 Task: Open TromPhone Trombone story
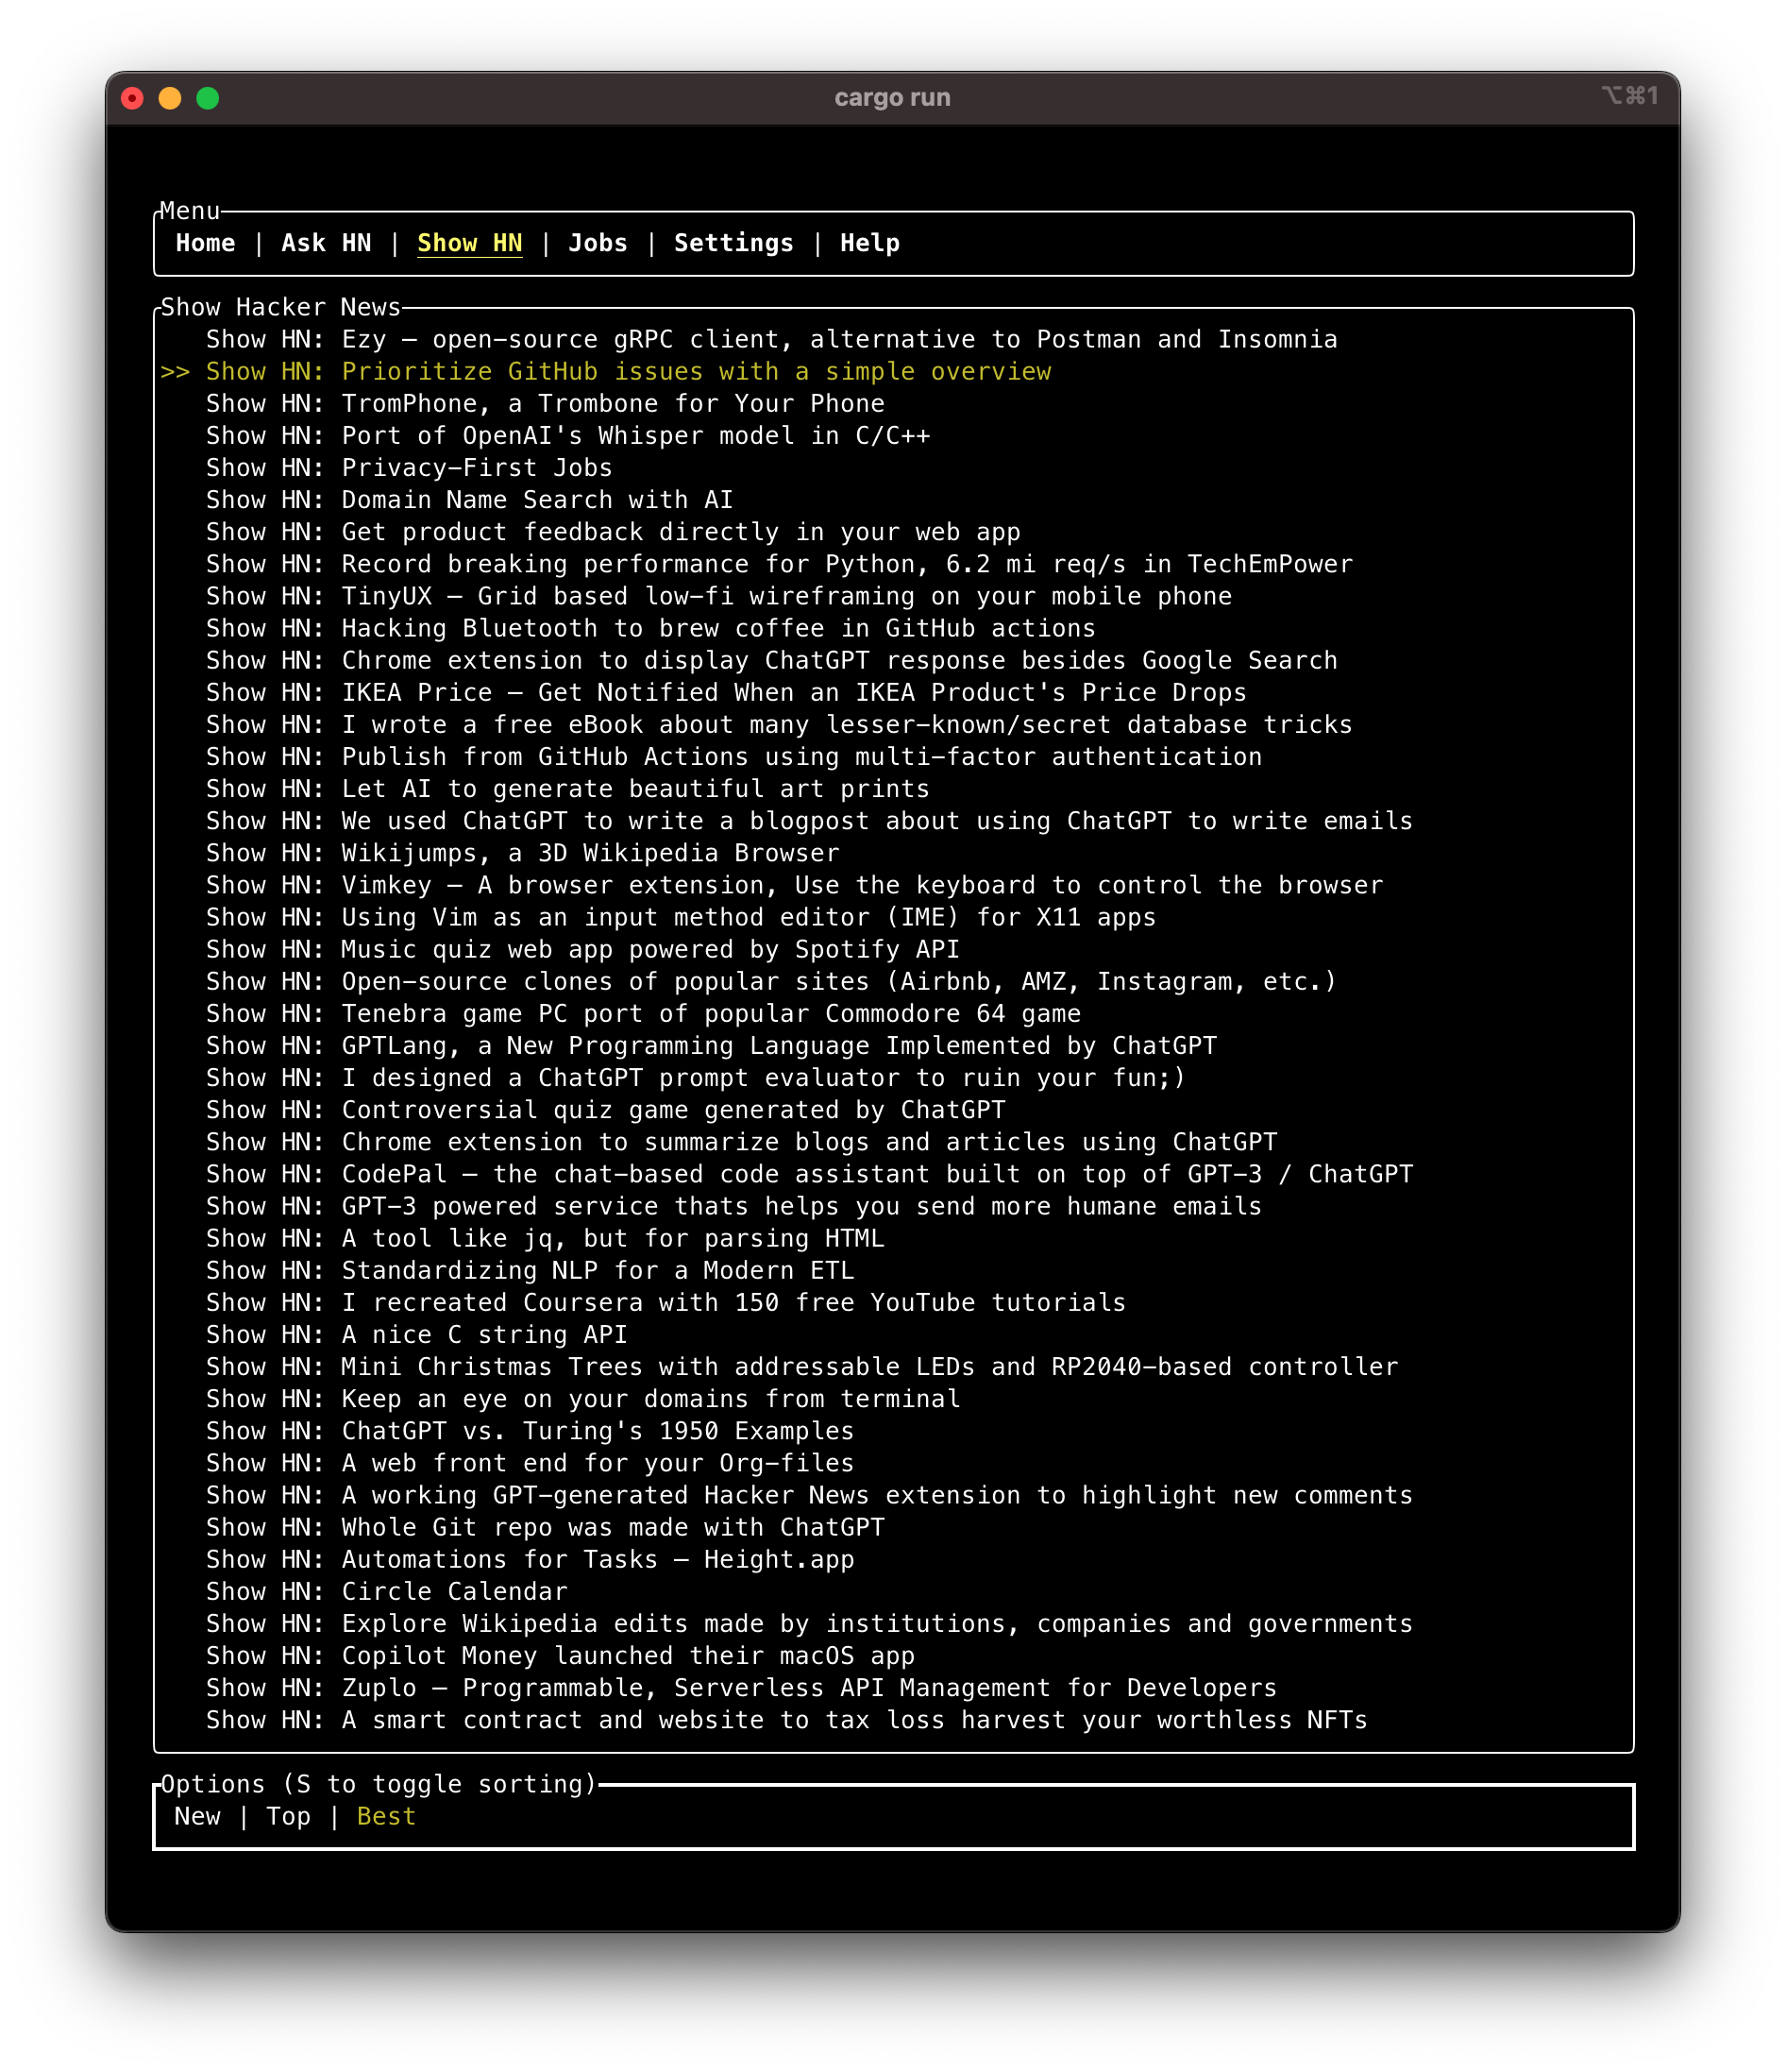coord(546,403)
